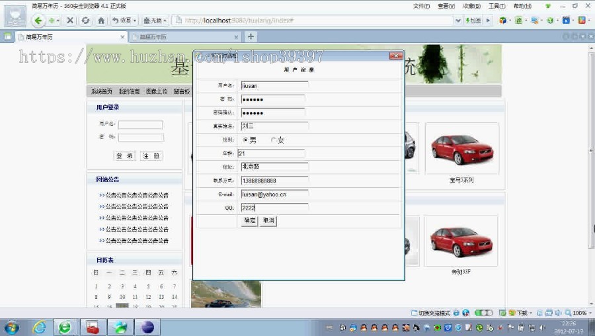Open a new tab with the plus button
This screenshot has height=336, width=595.
coord(251,36)
